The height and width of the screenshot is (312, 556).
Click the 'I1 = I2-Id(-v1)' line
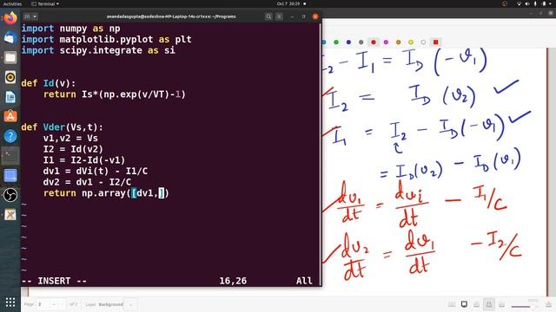[84, 159]
